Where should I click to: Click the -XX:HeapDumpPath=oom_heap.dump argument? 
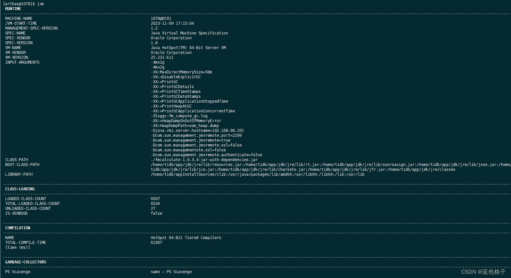click(185, 126)
